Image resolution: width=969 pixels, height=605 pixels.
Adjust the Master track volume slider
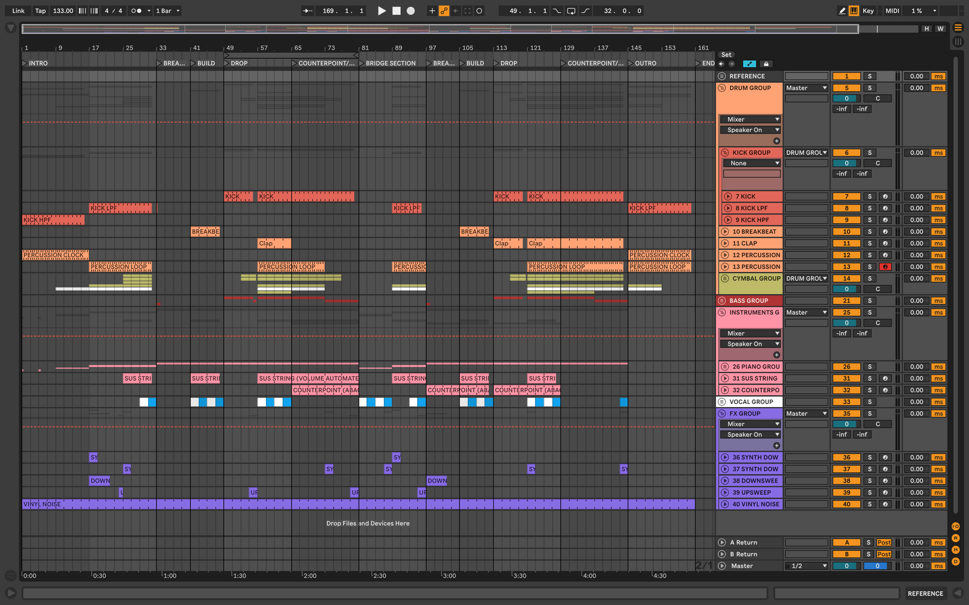pos(846,566)
